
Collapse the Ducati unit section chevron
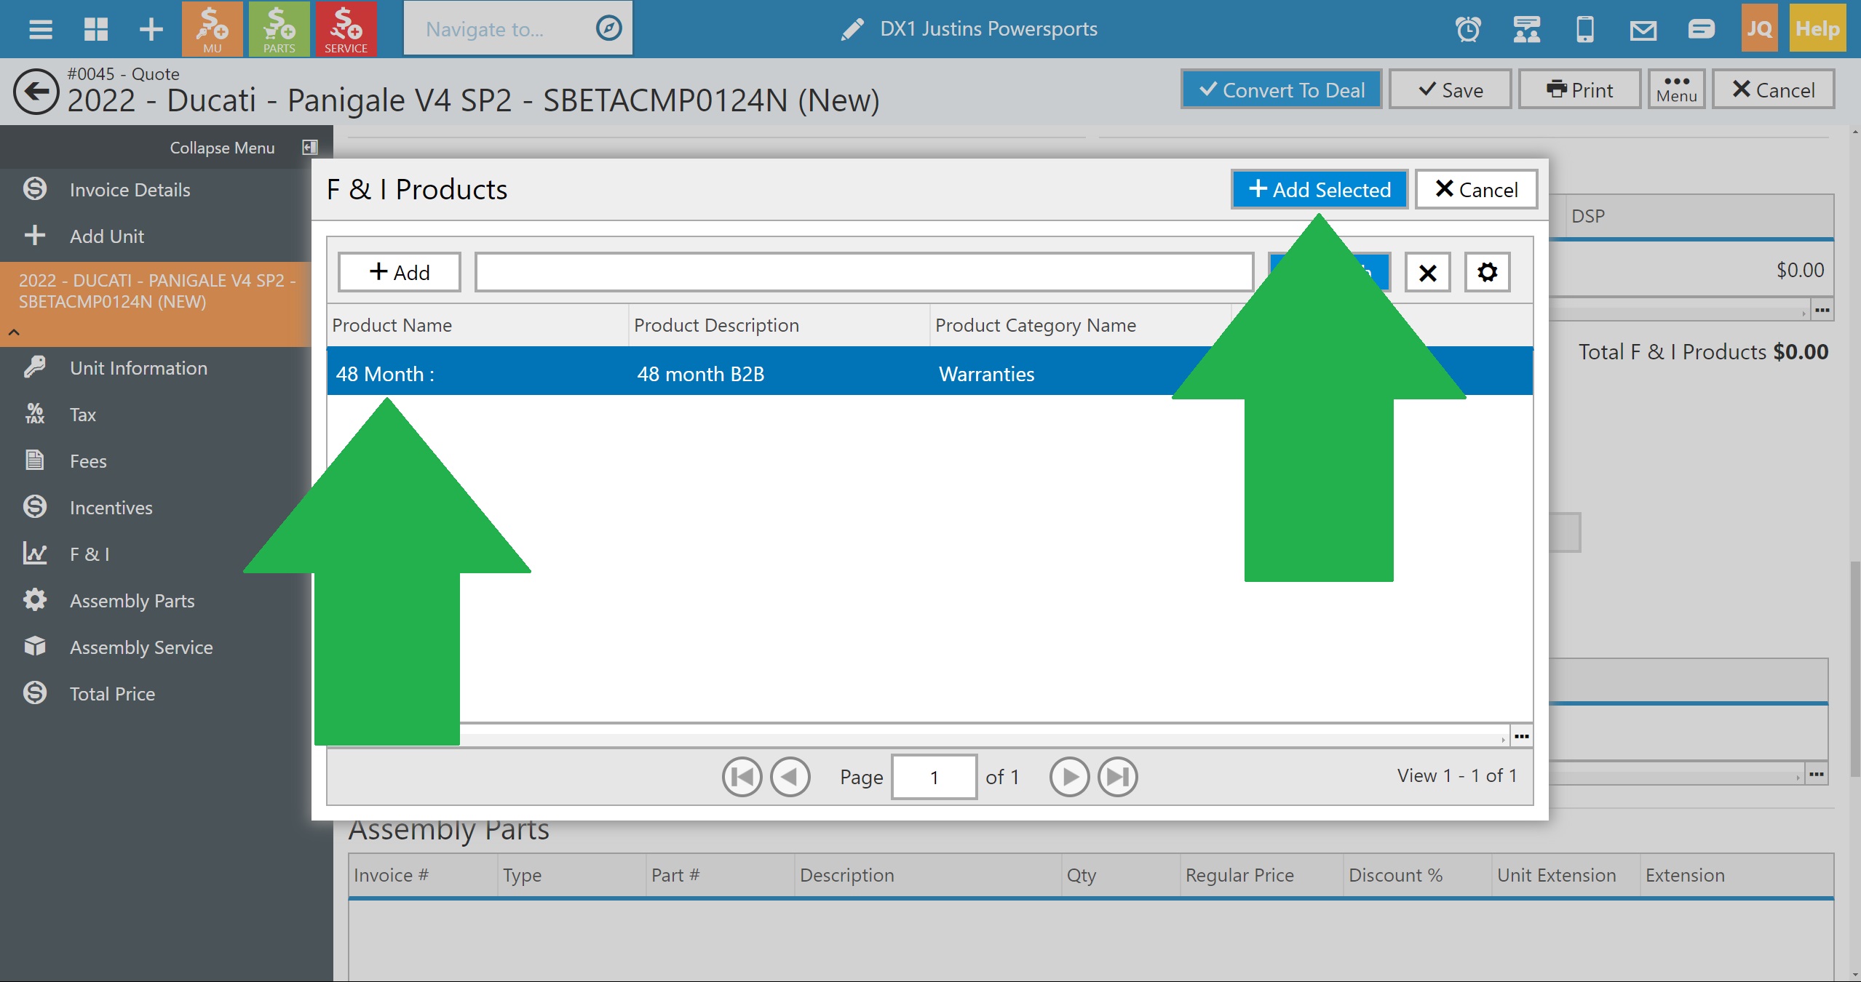pyautogui.click(x=15, y=332)
